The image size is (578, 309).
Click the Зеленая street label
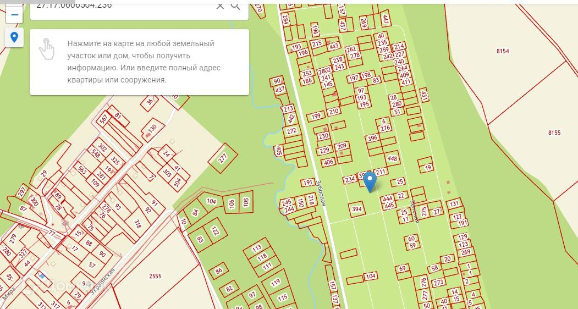click(415, 212)
